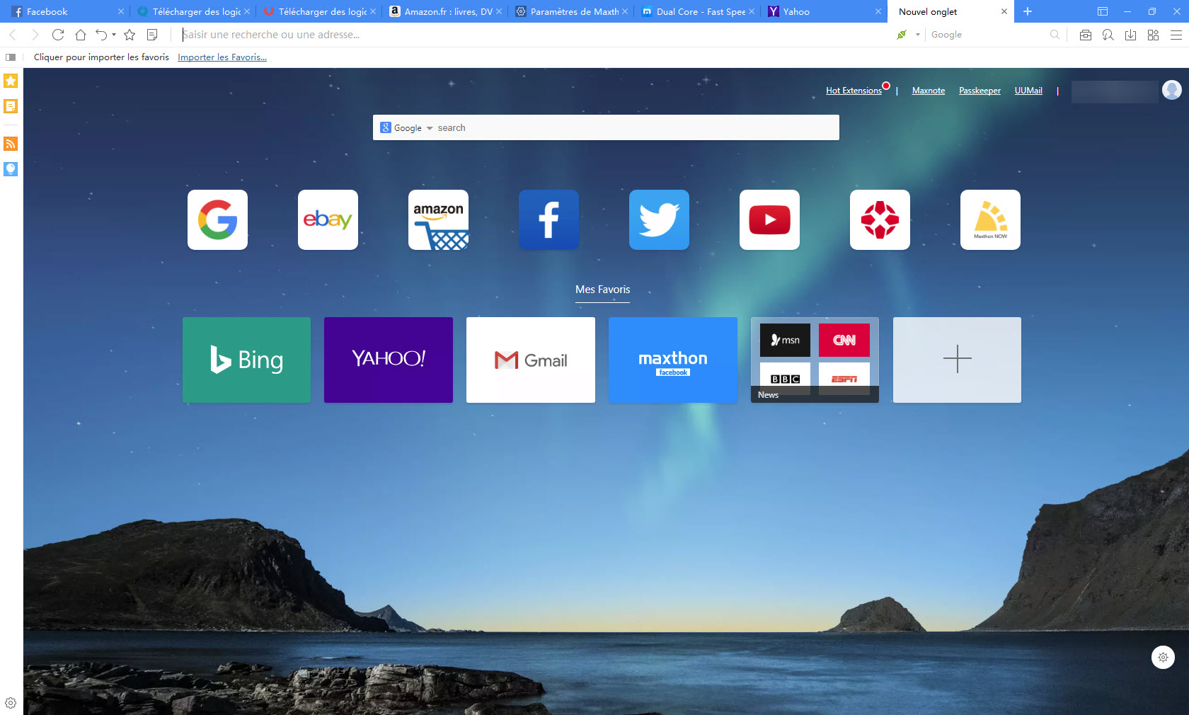Add a new favorite with plus tile
This screenshot has height=715, width=1189.
click(957, 360)
